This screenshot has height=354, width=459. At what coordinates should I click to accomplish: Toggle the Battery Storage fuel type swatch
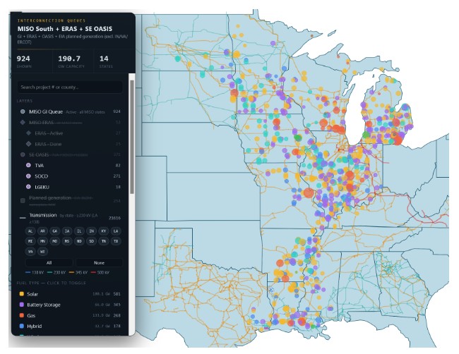pos(22,305)
